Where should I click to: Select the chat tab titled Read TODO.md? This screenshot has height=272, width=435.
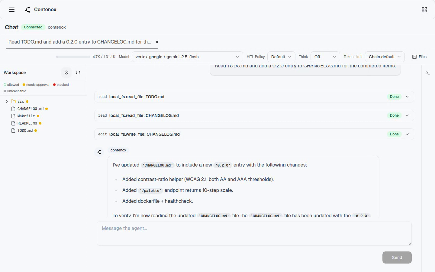tap(79, 42)
